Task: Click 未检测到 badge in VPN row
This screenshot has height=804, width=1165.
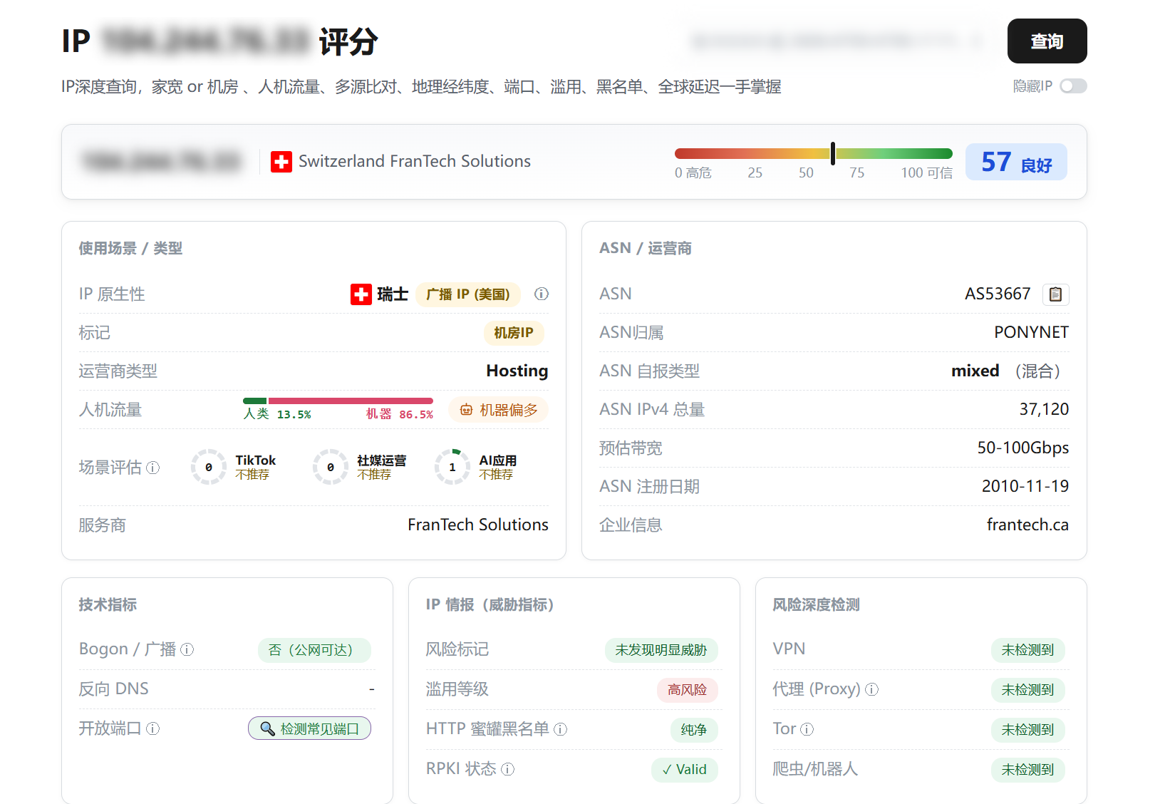Action: coord(1027,650)
